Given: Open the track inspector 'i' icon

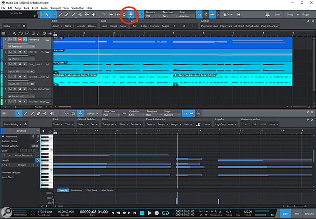Looking at the screenshot, I should click(9, 33).
